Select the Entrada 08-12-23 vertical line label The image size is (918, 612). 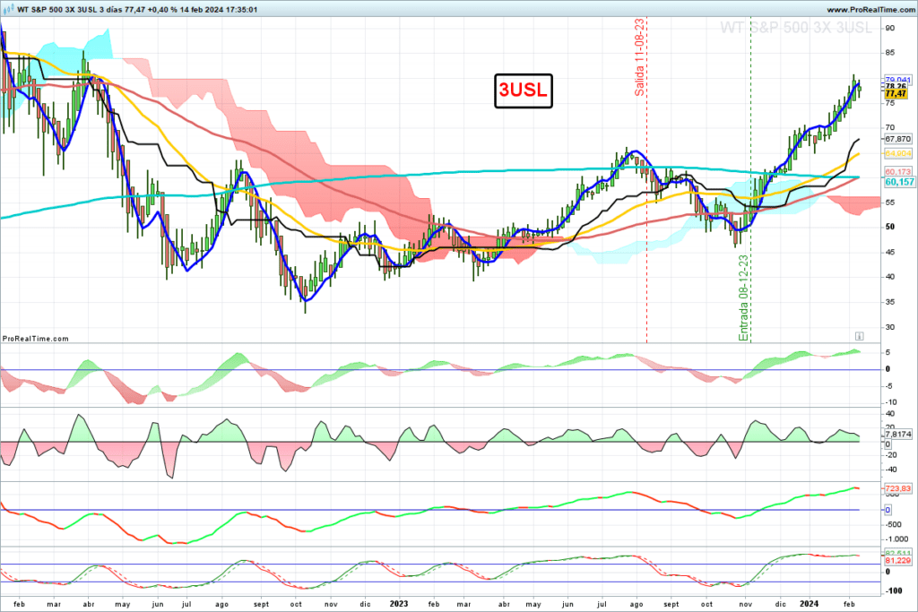point(743,297)
